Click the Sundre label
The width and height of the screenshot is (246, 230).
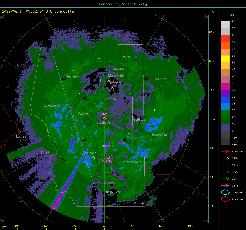pos(83,113)
